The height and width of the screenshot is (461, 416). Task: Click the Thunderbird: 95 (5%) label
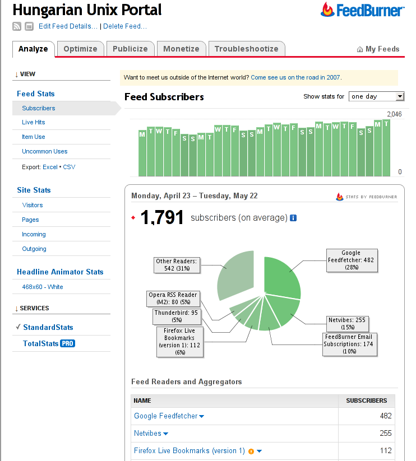[177, 316]
